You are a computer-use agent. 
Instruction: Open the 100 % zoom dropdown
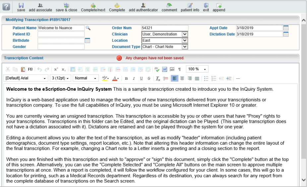pyautogui.click(x=197, y=69)
